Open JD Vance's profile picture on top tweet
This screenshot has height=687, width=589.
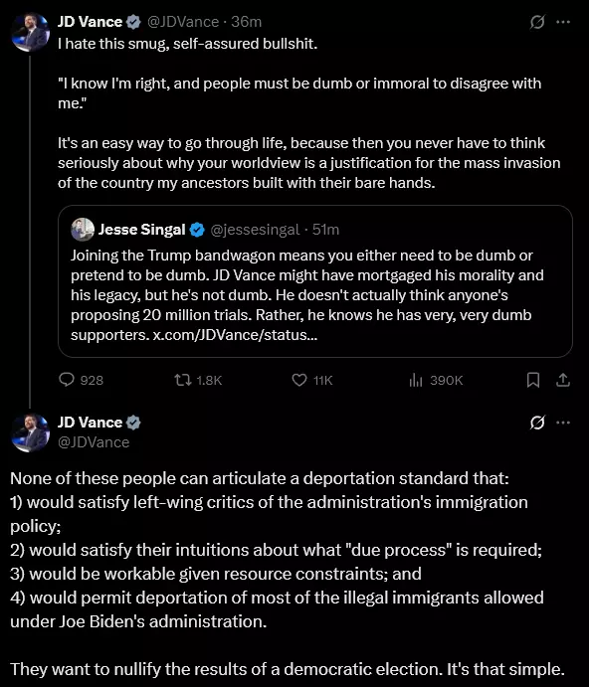pyautogui.click(x=30, y=33)
